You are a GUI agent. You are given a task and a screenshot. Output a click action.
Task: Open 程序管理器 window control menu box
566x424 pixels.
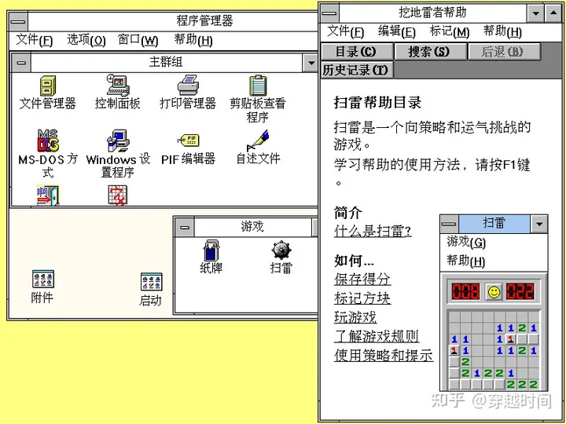coord(18,22)
